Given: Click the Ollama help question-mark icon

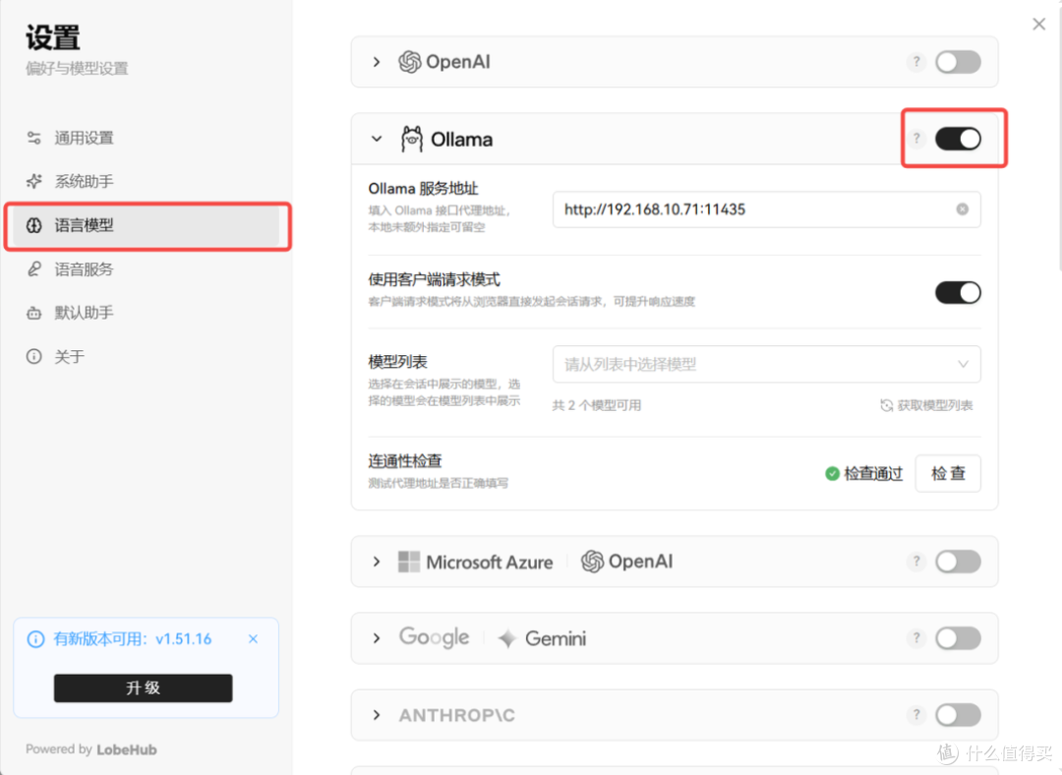Looking at the screenshot, I should (x=916, y=139).
